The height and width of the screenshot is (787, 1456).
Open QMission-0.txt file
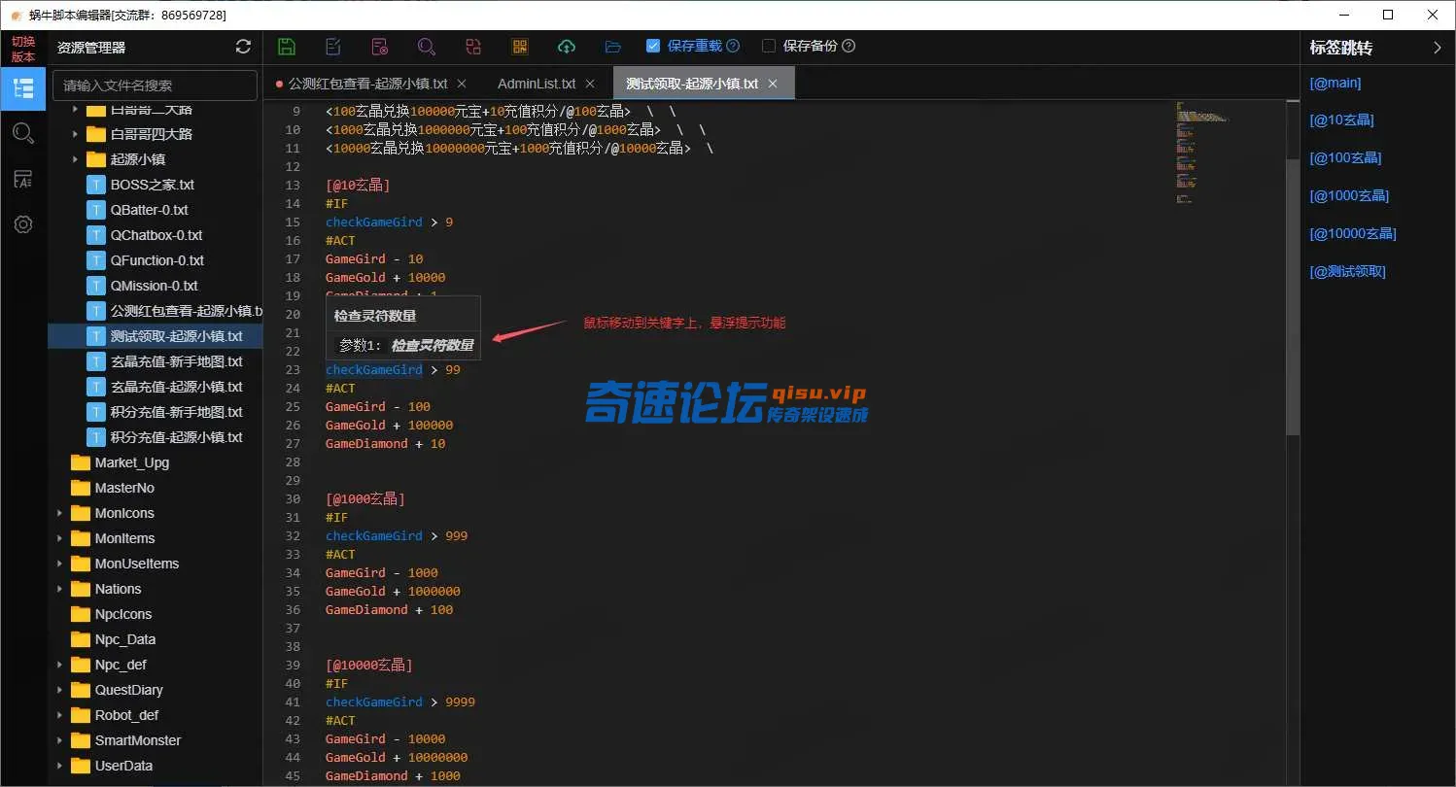[156, 286]
